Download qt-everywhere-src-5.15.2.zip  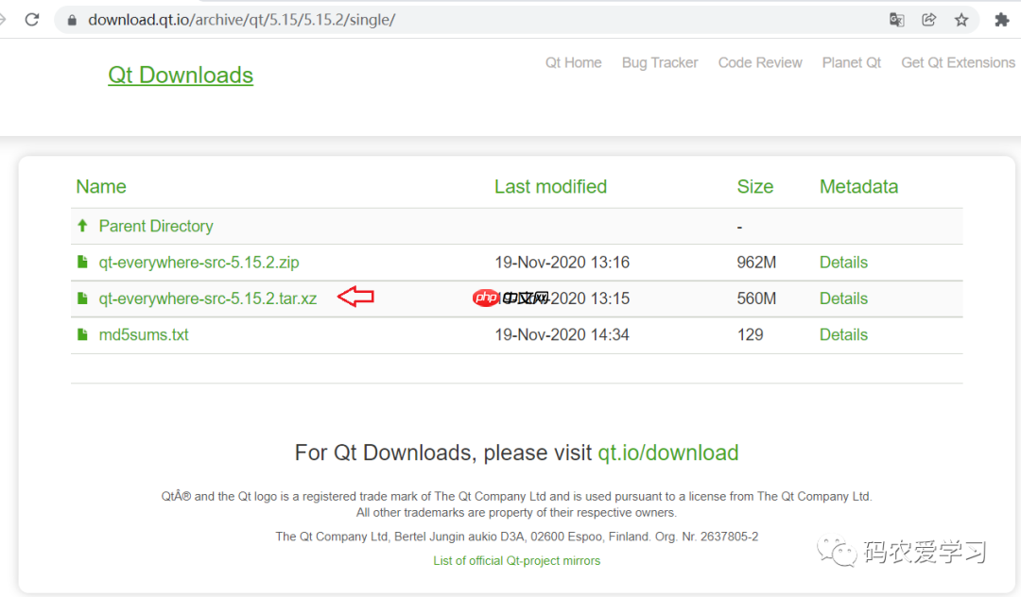[199, 262]
